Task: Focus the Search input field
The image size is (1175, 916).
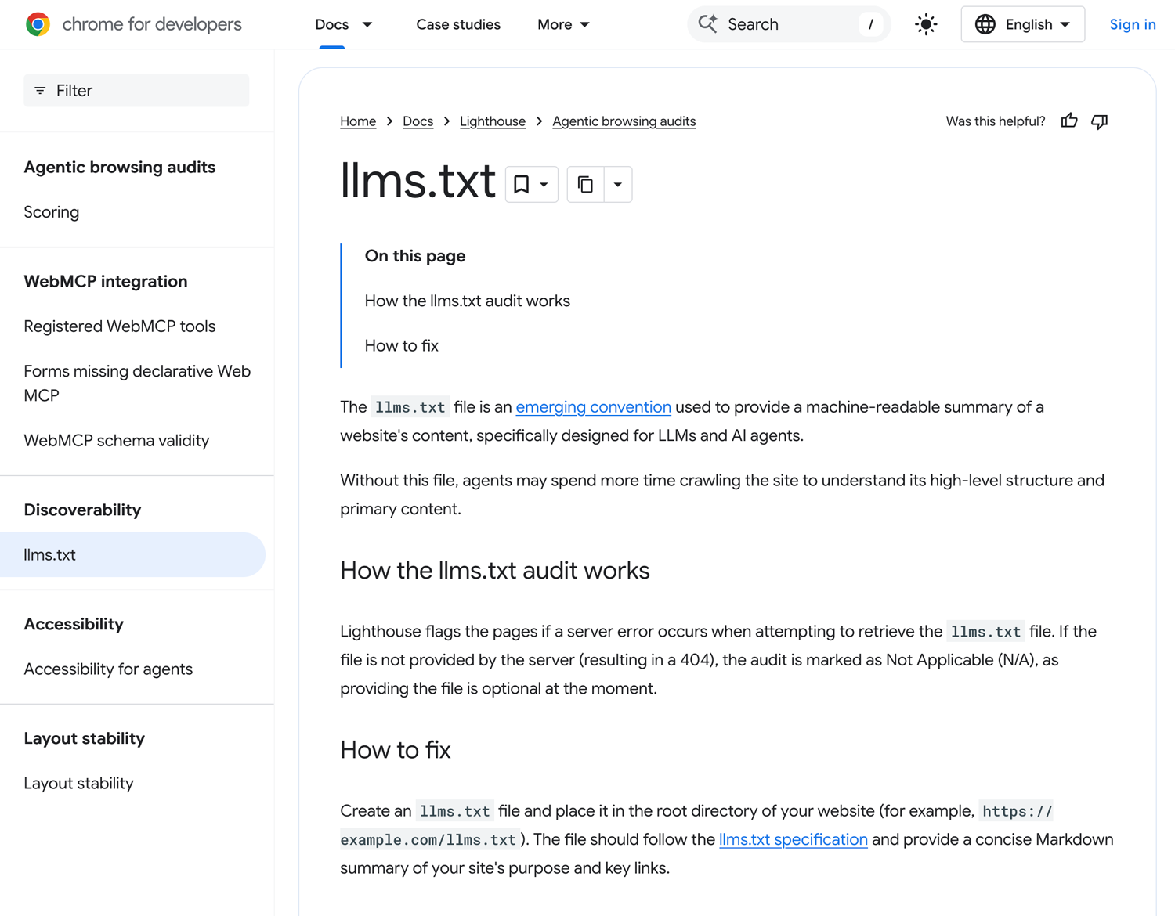Action: [789, 24]
